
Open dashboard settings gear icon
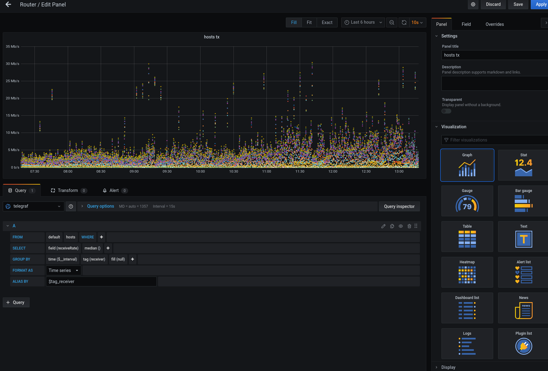coord(473,5)
